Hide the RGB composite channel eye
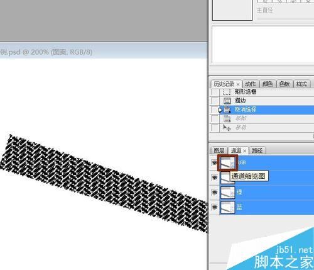314x270 pixels. (x=214, y=162)
